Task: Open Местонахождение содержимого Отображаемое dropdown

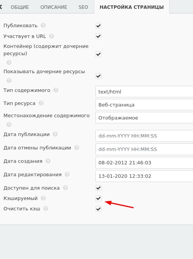Action: coord(144,118)
